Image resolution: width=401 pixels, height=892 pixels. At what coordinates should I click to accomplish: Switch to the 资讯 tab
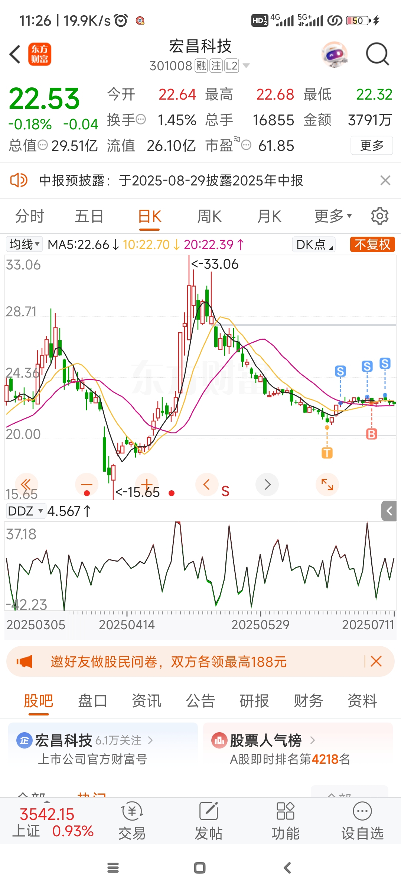tap(147, 701)
